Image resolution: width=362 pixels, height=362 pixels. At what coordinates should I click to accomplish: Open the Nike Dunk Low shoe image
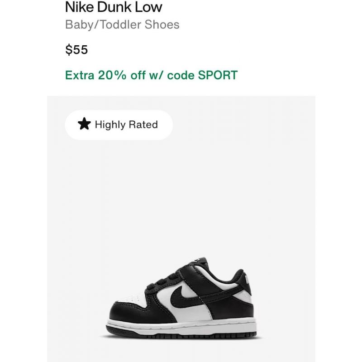pos(181,298)
